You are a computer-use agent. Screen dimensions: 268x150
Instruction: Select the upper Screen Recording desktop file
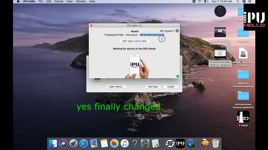pos(220,32)
